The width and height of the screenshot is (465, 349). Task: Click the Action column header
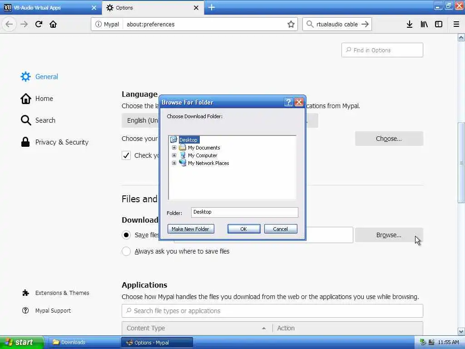pos(347,328)
